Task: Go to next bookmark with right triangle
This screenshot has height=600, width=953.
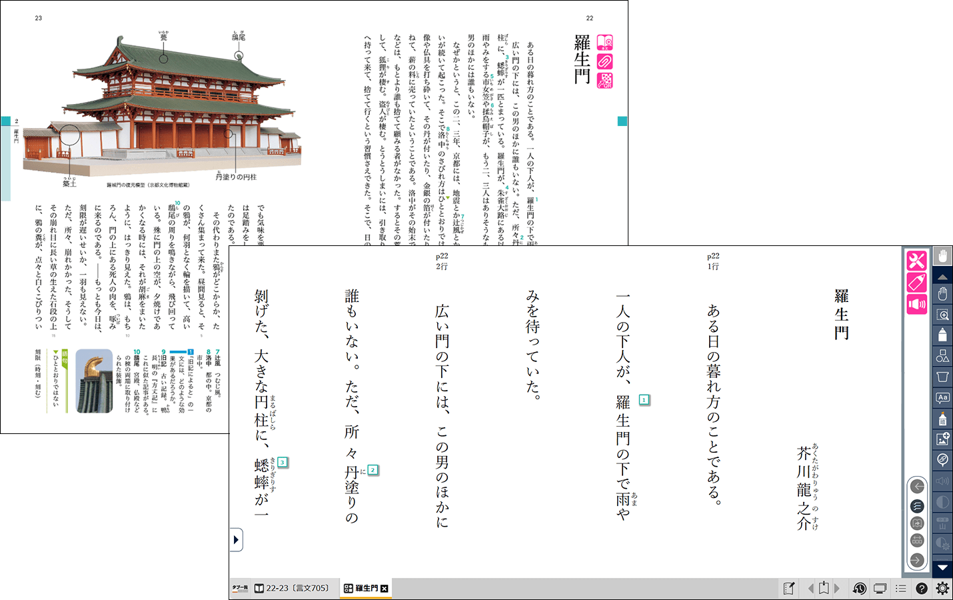Action: click(x=837, y=588)
